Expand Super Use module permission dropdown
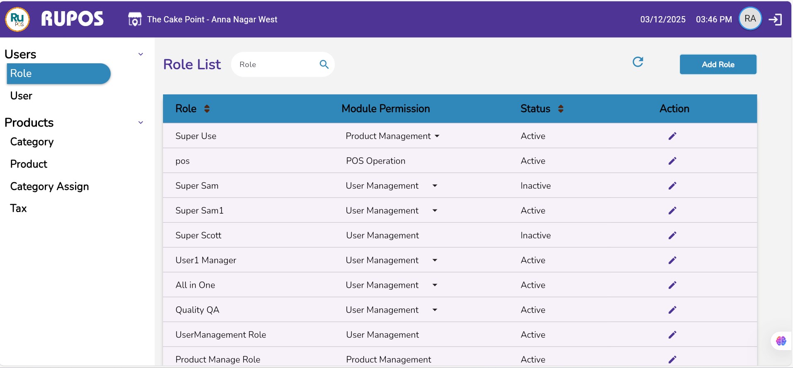Screen dimensions: 793x368 (437, 136)
